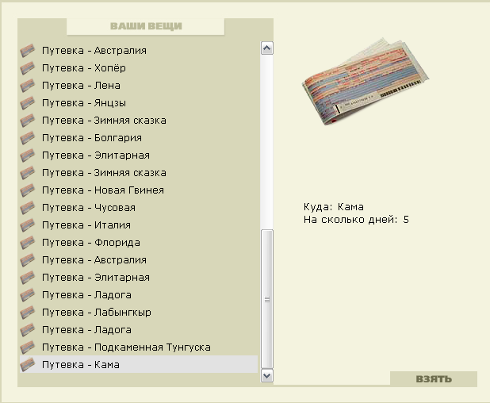Select Австралия item directly above Хопёр

pos(94,51)
